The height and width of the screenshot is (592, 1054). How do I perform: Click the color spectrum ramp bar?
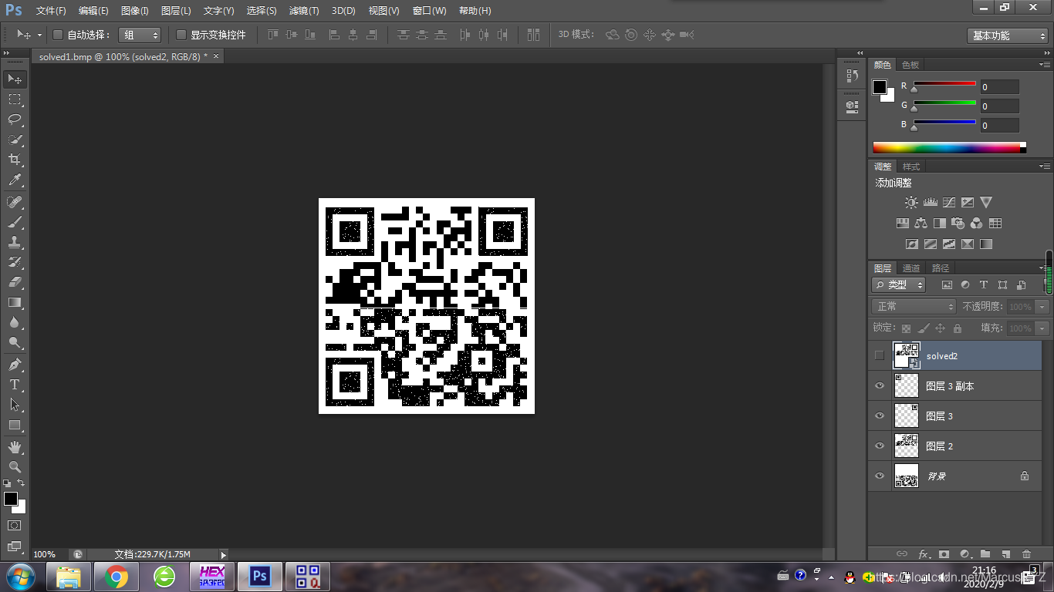pyautogui.click(x=949, y=147)
